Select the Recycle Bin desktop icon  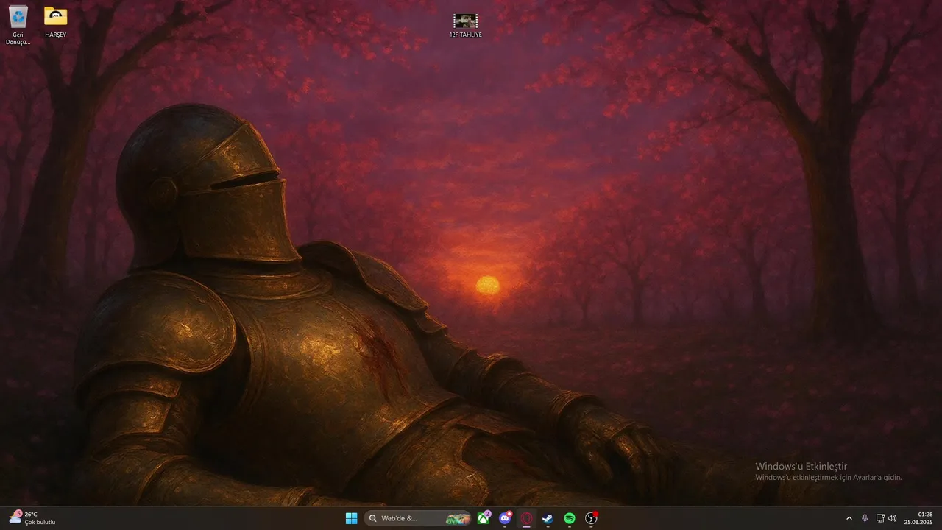coord(18,24)
